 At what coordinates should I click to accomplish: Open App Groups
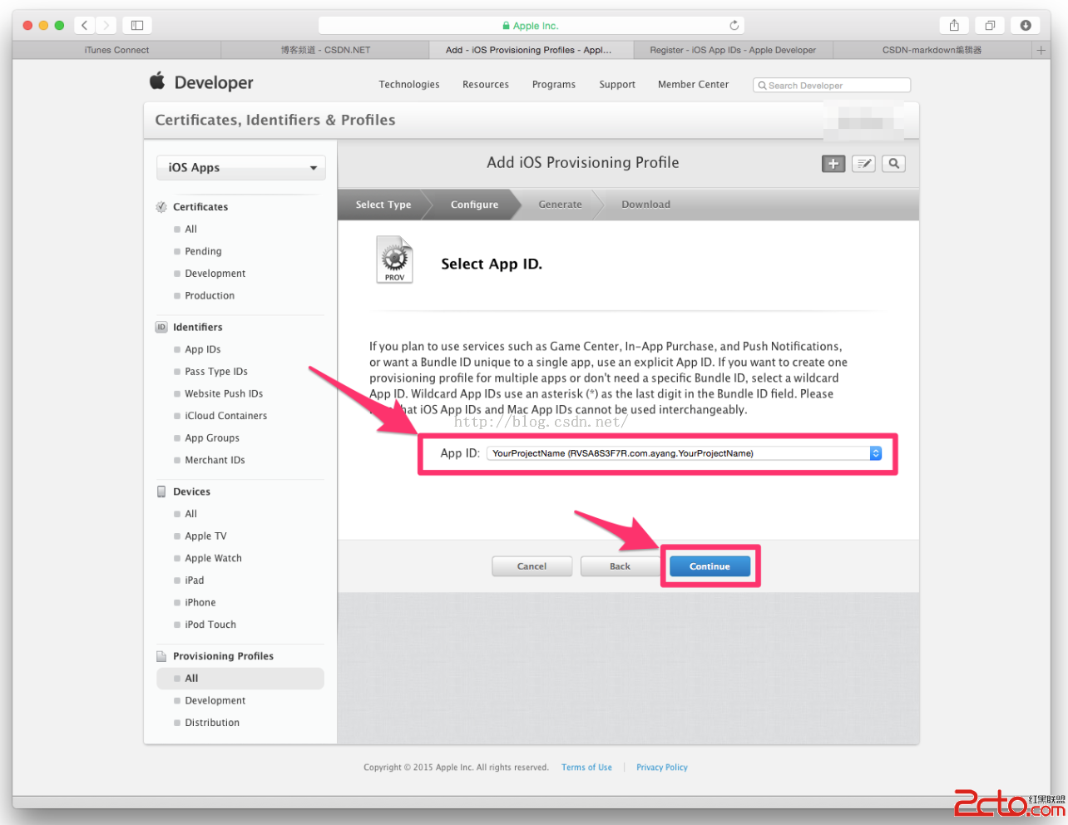tap(211, 438)
